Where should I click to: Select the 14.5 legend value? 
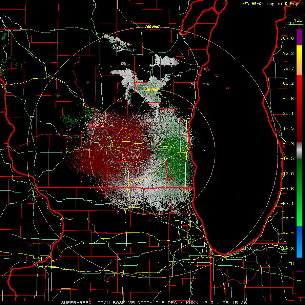pos(288,128)
